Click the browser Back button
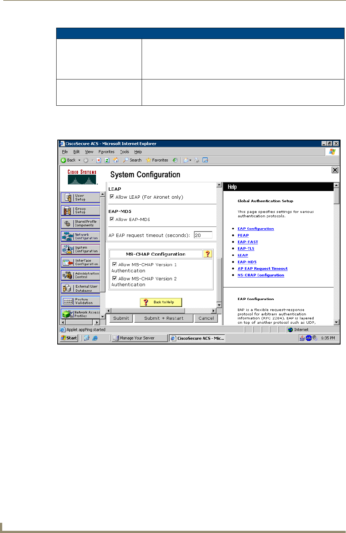Viewport: 346px width, 533px height. [x=68, y=160]
